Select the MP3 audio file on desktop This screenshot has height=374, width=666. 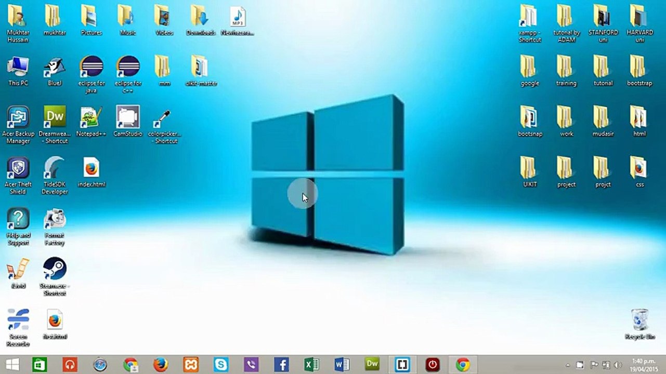(x=238, y=20)
